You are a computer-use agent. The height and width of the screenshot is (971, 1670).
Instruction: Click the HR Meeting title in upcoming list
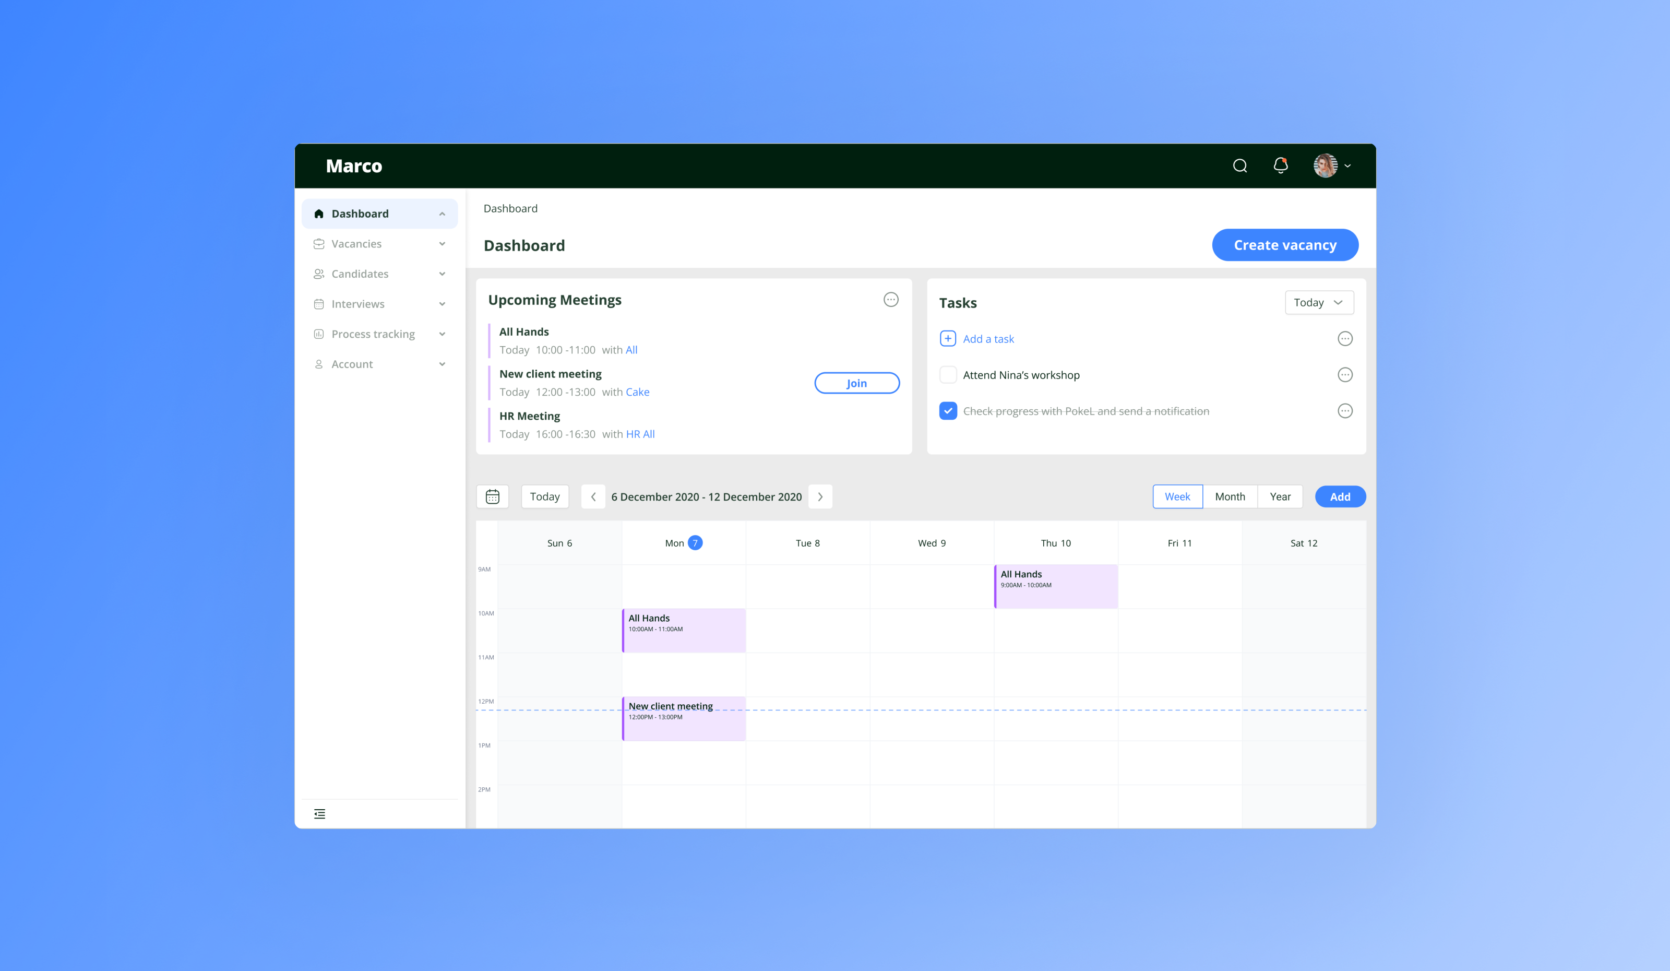coord(530,416)
